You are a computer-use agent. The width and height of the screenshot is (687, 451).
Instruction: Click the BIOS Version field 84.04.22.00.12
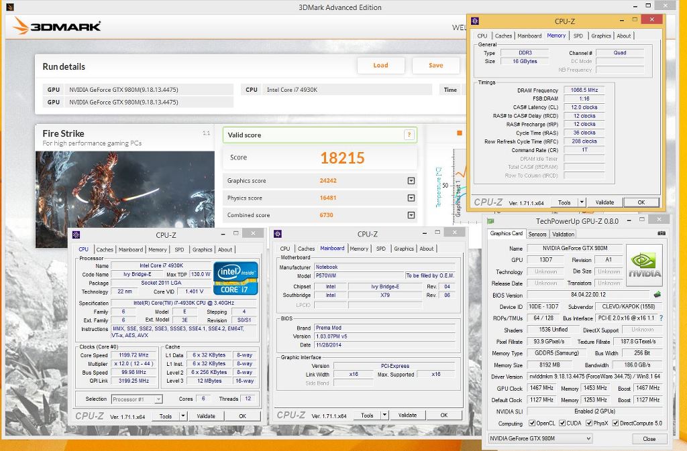click(588, 295)
